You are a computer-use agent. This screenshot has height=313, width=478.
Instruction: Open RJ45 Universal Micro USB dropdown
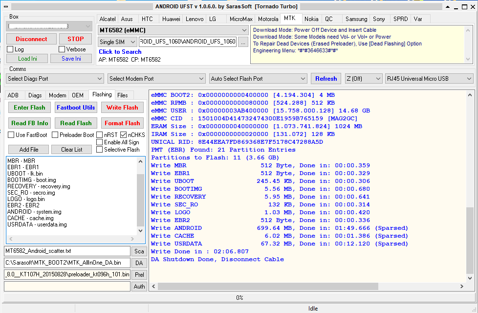point(429,79)
